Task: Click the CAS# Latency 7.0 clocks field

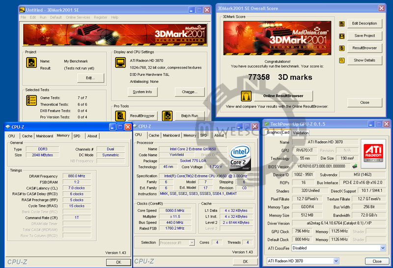Action: tap(77, 188)
